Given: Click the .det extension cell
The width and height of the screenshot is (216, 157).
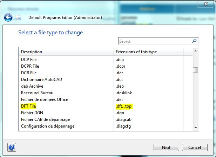Looking at the screenshot, I should (x=119, y=100).
